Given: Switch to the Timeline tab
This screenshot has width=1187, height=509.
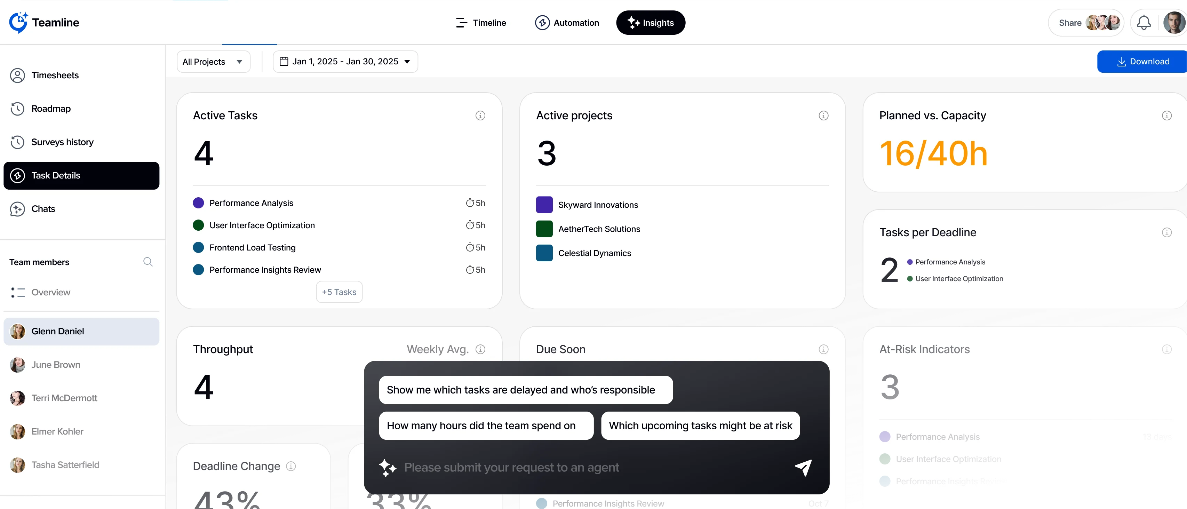Looking at the screenshot, I should [480, 23].
